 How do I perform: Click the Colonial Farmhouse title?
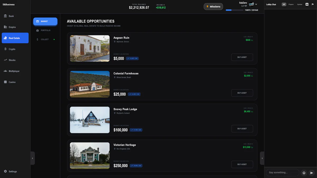pyautogui.click(x=126, y=73)
